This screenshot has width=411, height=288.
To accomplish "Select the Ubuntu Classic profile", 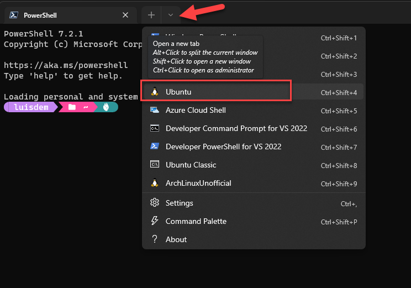I will (191, 165).
